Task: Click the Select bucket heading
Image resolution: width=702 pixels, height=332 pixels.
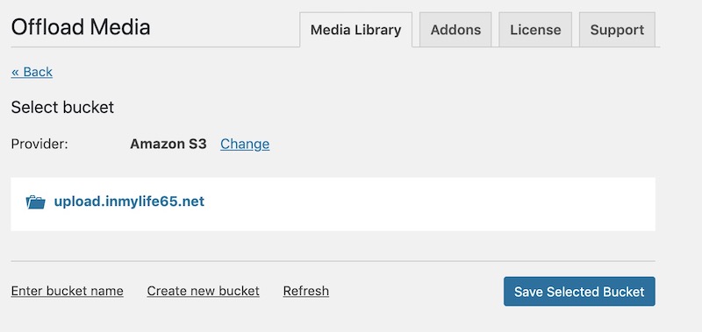Action: pos(62,108)
